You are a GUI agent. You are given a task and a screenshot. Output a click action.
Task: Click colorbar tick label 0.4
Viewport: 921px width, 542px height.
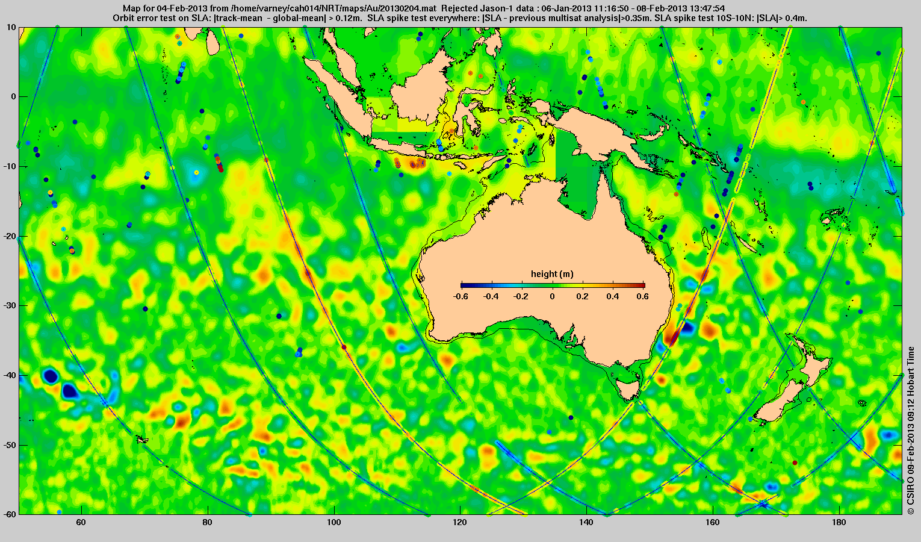click(x=614, y=296)
